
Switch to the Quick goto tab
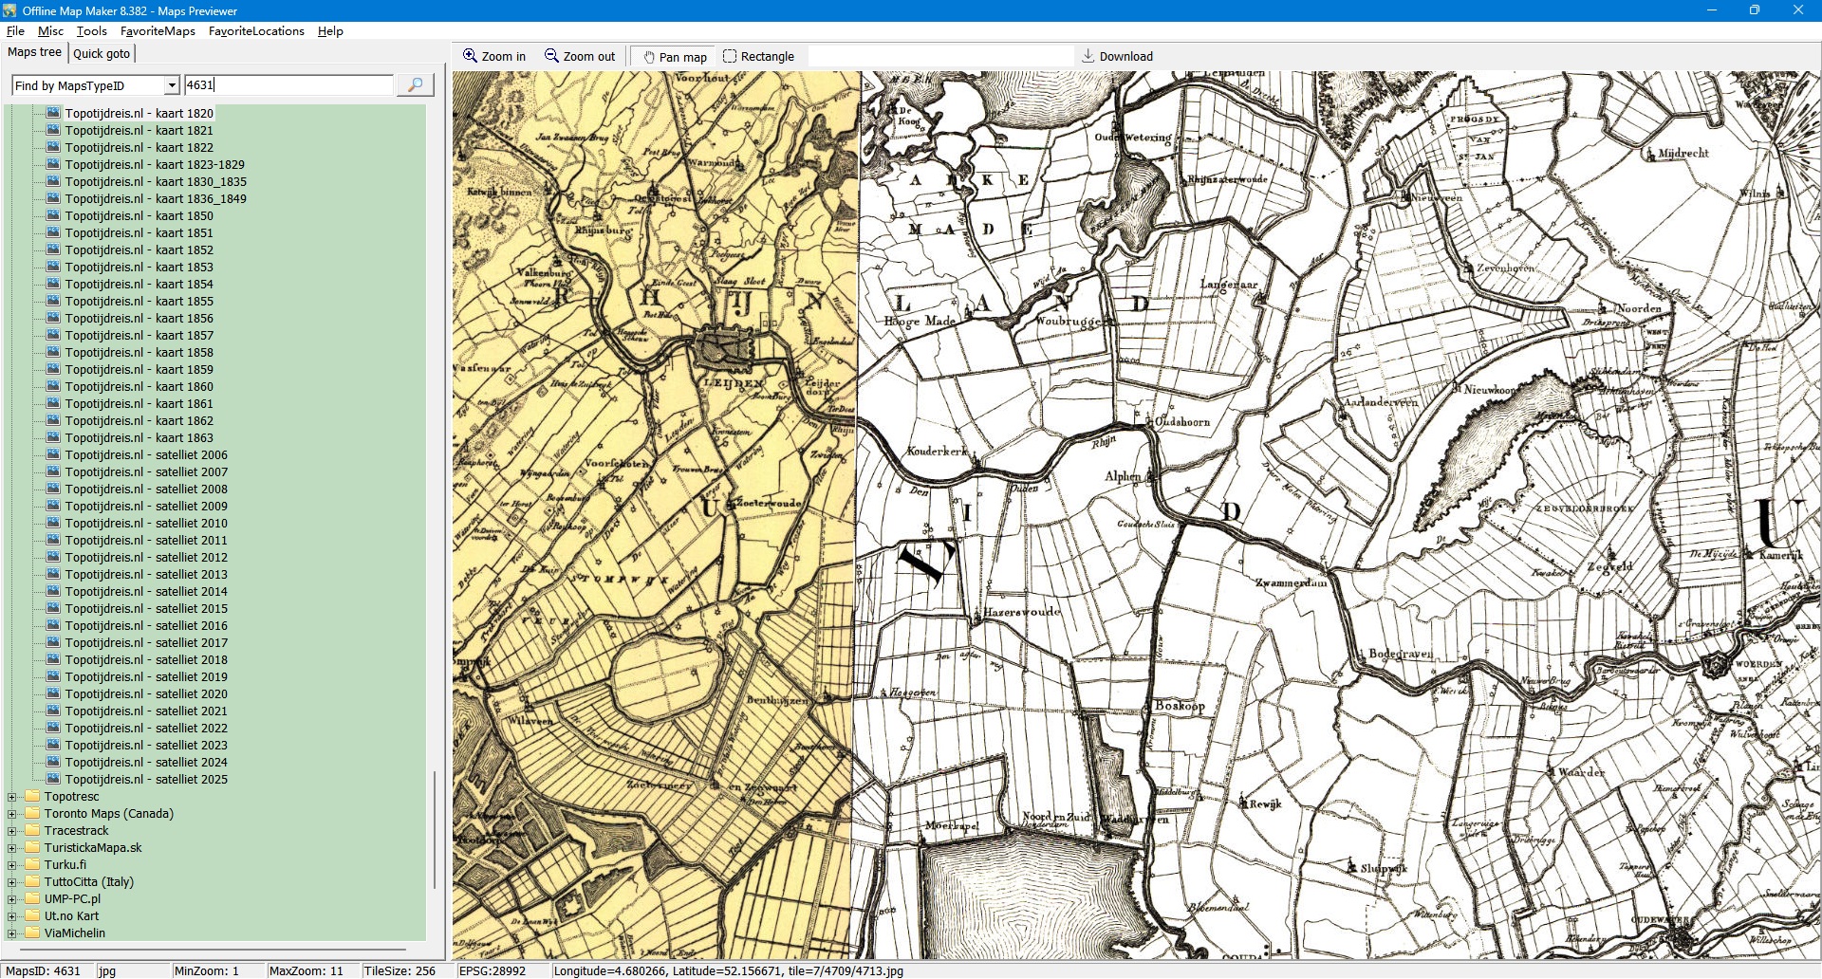point(102,54)
